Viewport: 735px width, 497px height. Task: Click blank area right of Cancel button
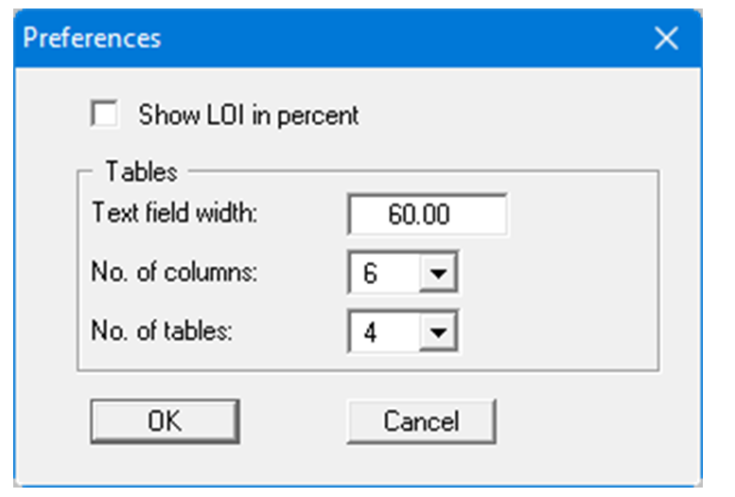coord(586,420)
